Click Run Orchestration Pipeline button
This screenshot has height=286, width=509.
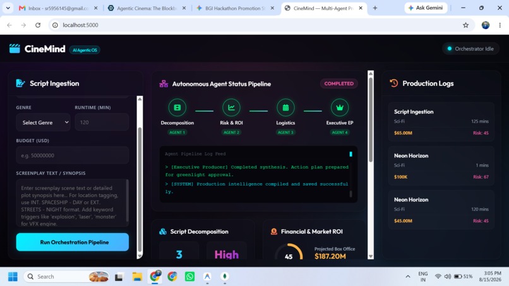pyautogui.click(x=73, y=242)
